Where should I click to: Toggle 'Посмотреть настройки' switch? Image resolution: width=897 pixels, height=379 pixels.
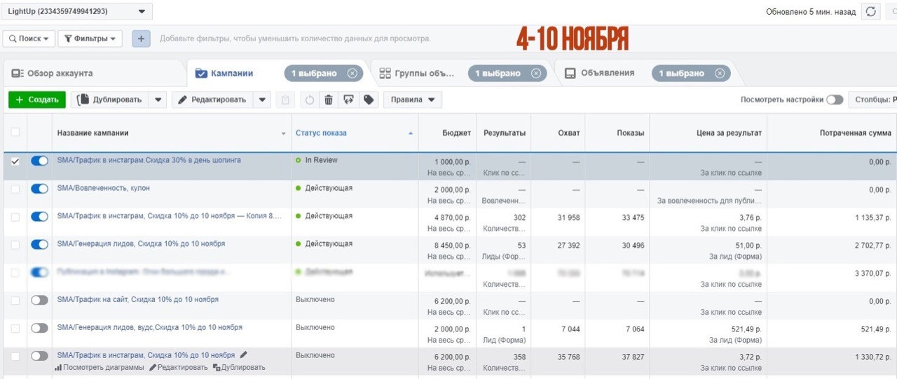(x=834, y=100)
